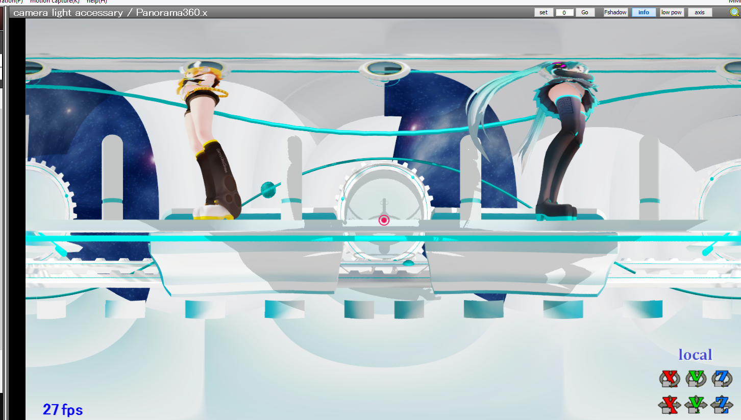Click the blue Z-axis move icon

tap(722, 404)
